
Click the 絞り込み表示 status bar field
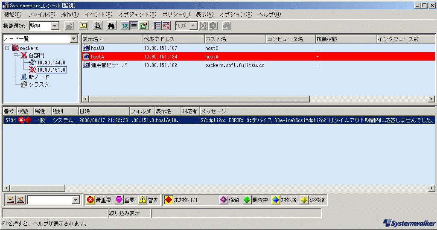(x=130, y=213)
